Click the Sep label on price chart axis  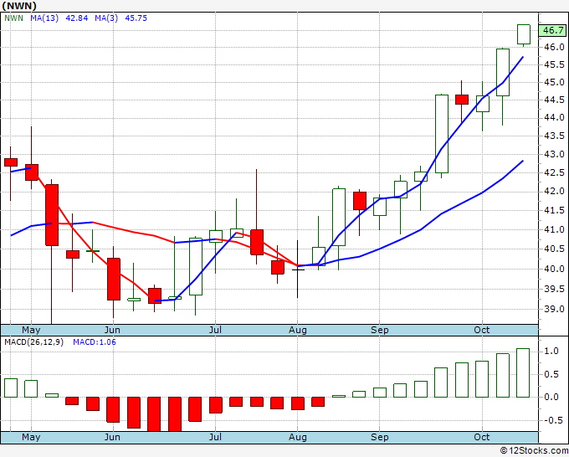click(380, 331)
